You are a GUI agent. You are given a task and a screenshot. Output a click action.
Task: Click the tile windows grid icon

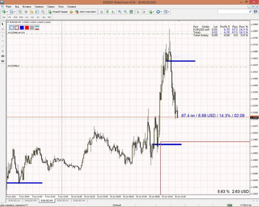131,12
